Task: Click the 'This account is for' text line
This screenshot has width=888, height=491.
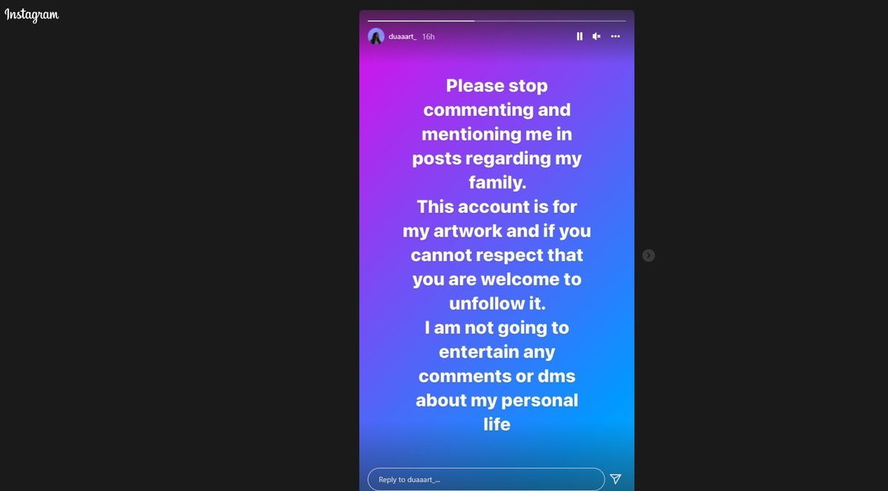Action: click(497, 206)
